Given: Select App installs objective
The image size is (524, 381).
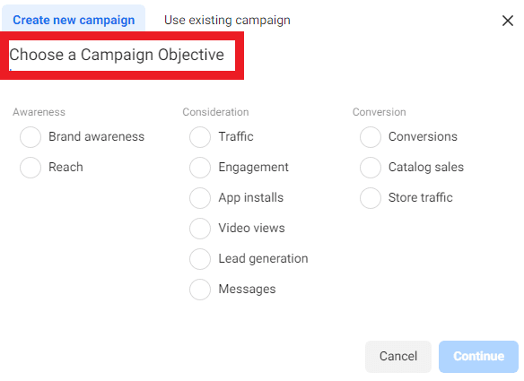Looking at the screenshot, I should click(x=200, y=198).
